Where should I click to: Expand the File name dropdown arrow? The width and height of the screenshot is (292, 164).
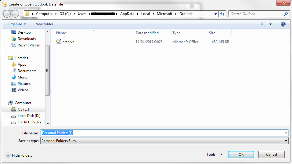286,133
